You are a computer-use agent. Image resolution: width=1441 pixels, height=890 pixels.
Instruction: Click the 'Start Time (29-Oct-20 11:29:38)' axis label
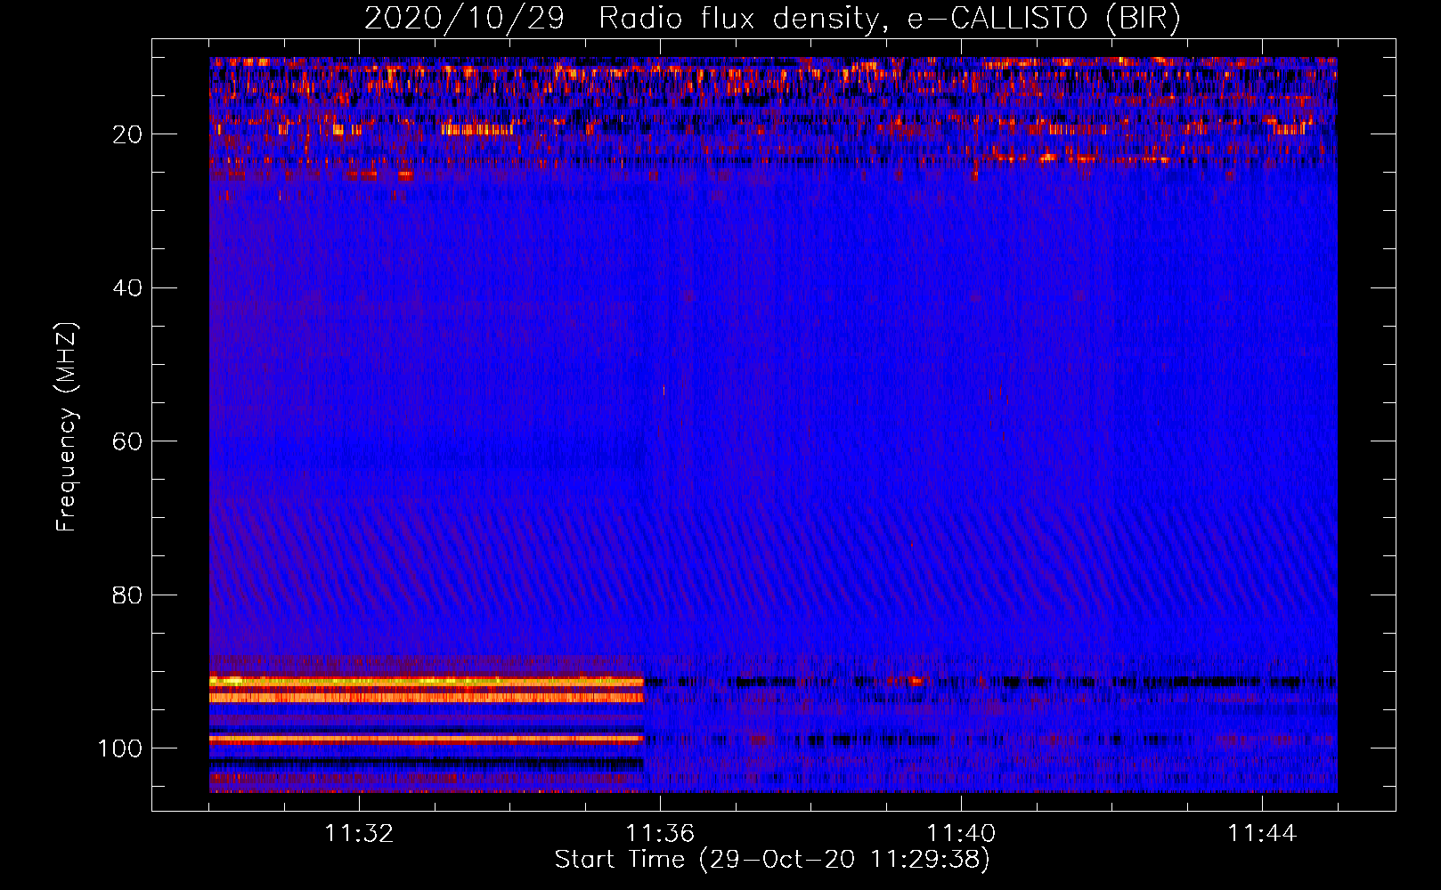pos(772,860)
